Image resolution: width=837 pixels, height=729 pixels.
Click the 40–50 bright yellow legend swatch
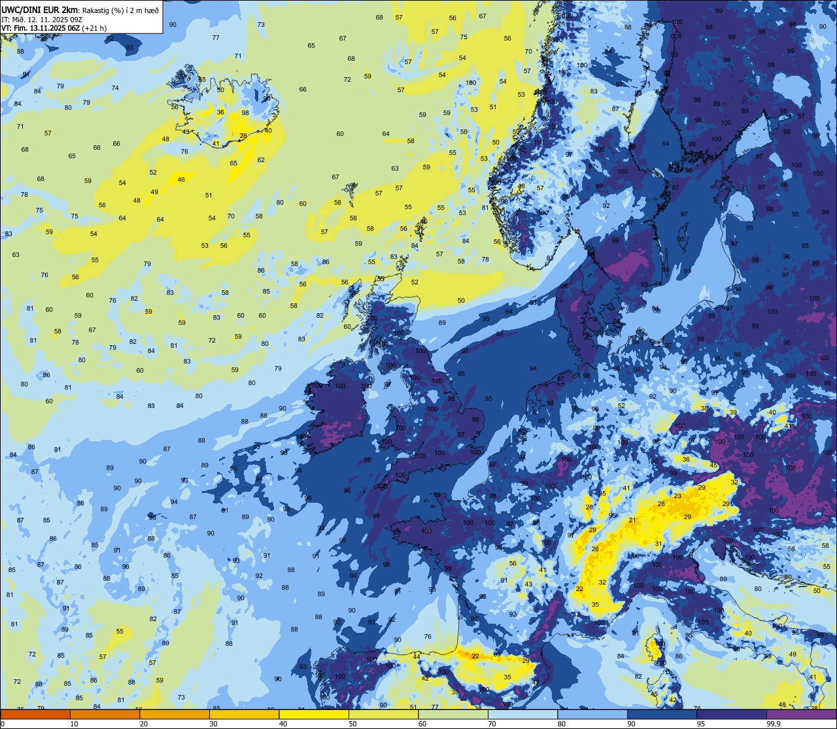(314, 714)
